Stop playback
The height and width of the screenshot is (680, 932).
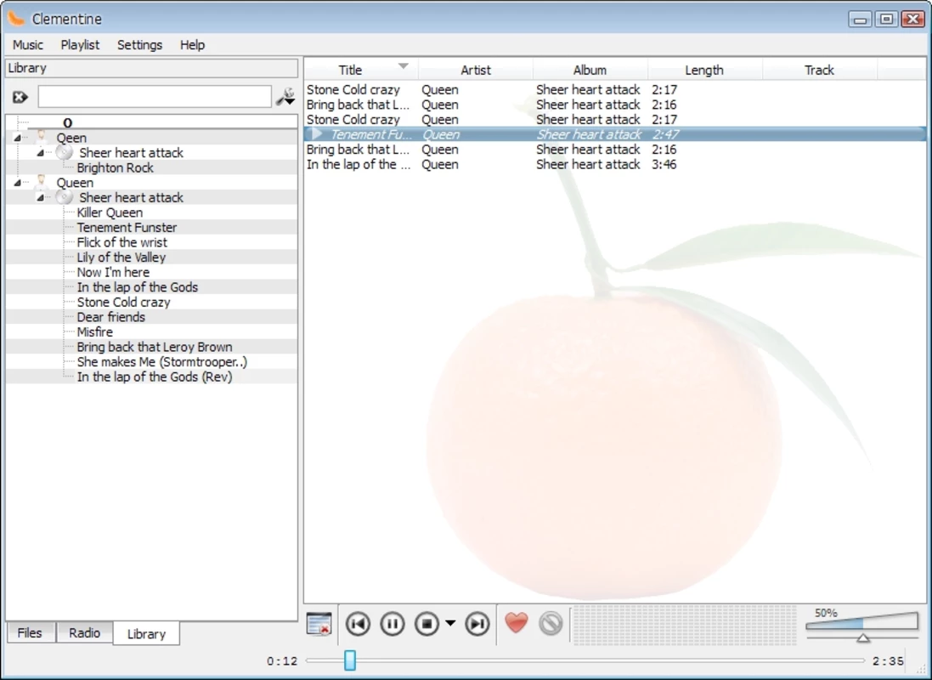click(x=426, y=624)
